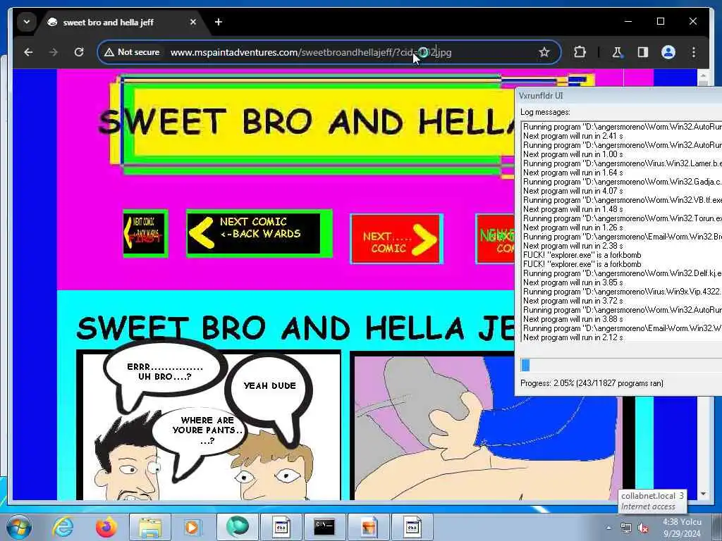
Task: Open Windows Media Player taskbar icon
Action: point(192,527)
